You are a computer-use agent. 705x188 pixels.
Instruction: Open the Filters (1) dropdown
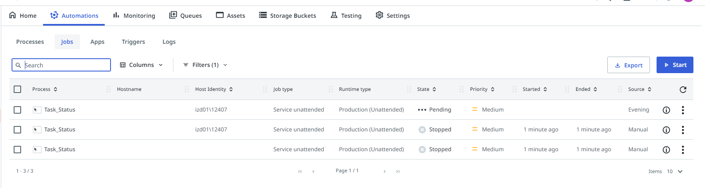pyautogui.click(x=205, y=65)
